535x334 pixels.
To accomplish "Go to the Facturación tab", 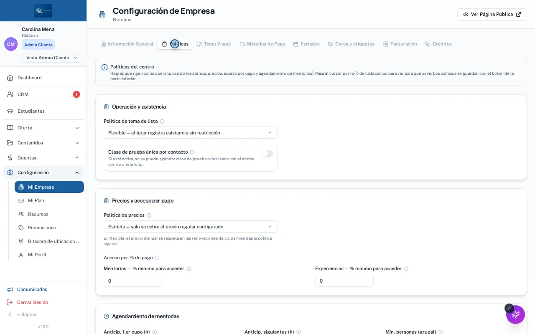I will 400,44.
